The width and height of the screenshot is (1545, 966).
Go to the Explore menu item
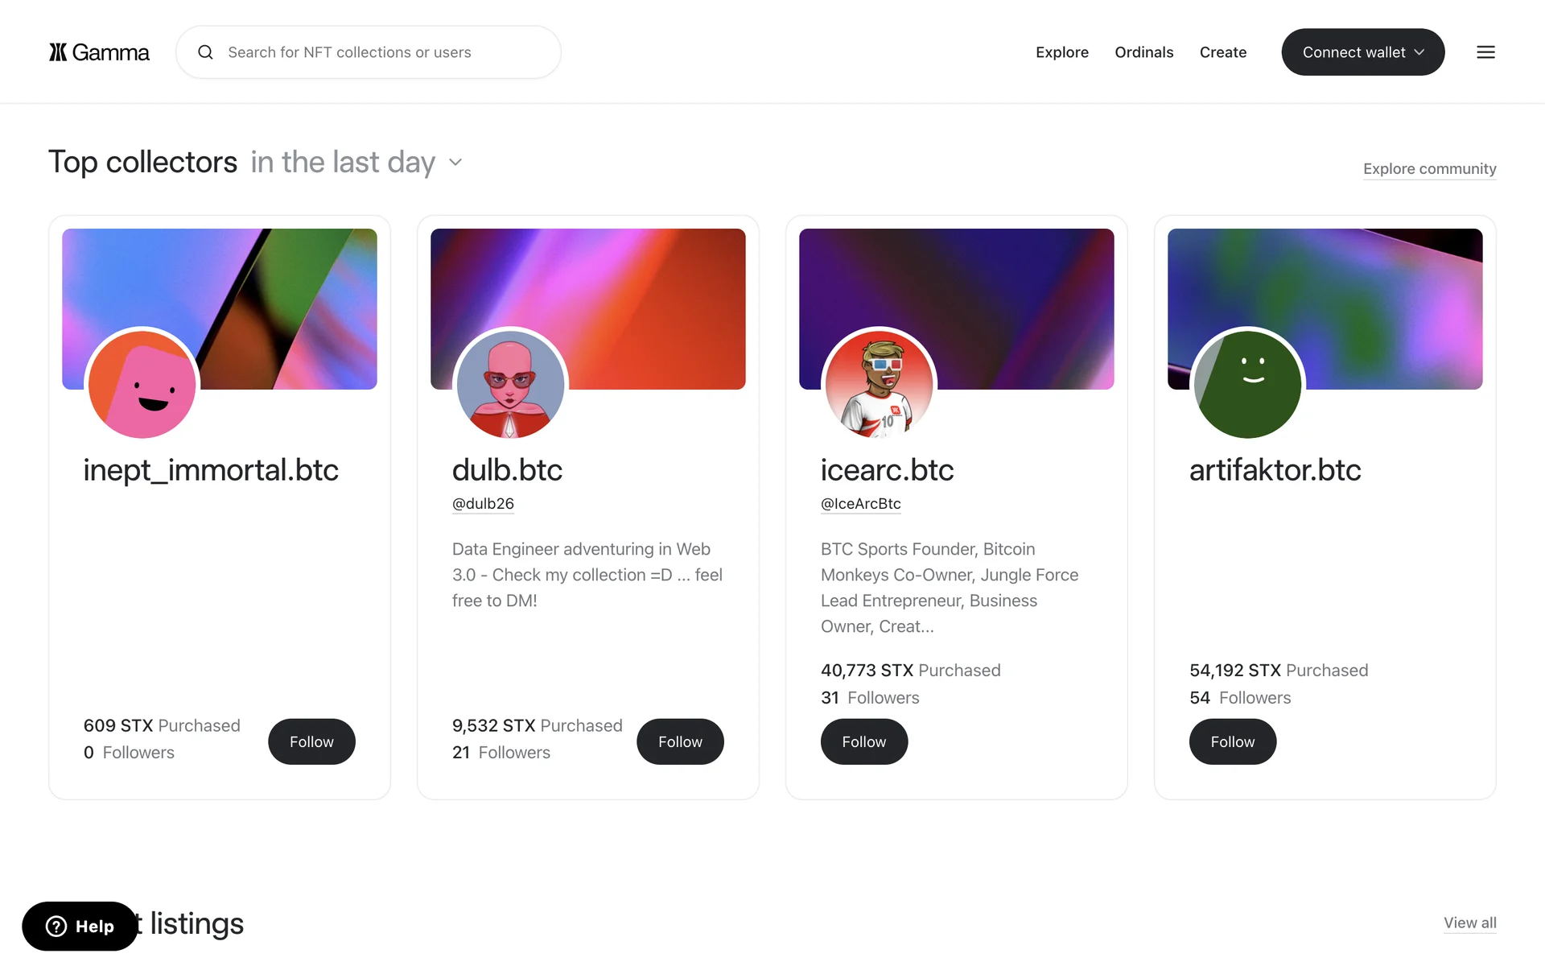click(1061, 52)
